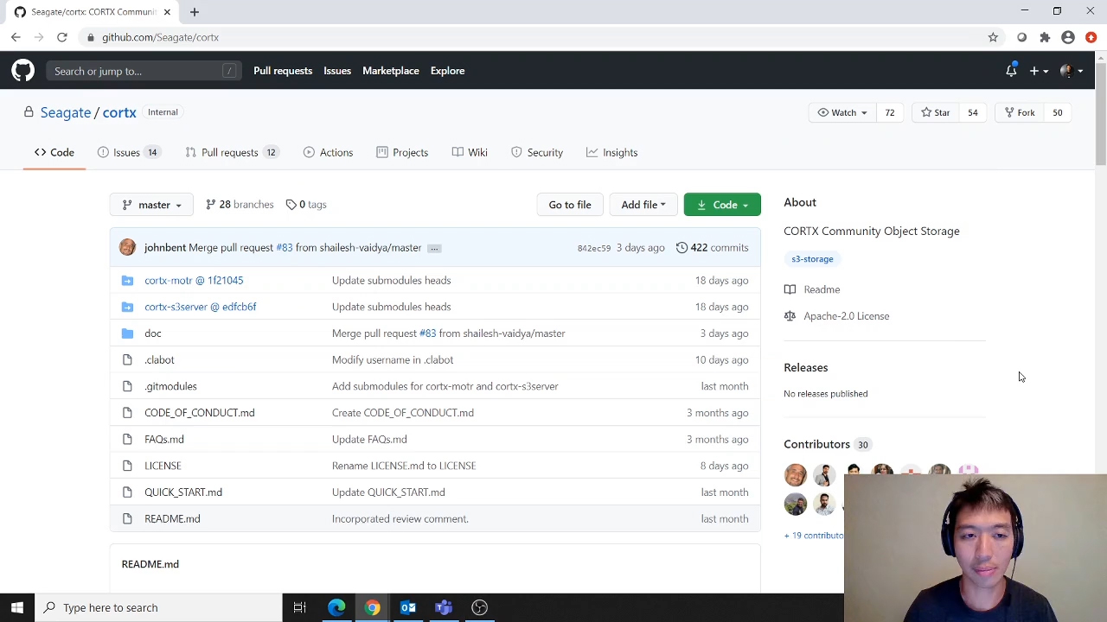This screenshot has height=622, width=1107.
Task: Open QUICK_START.md file
Action: 183,492
